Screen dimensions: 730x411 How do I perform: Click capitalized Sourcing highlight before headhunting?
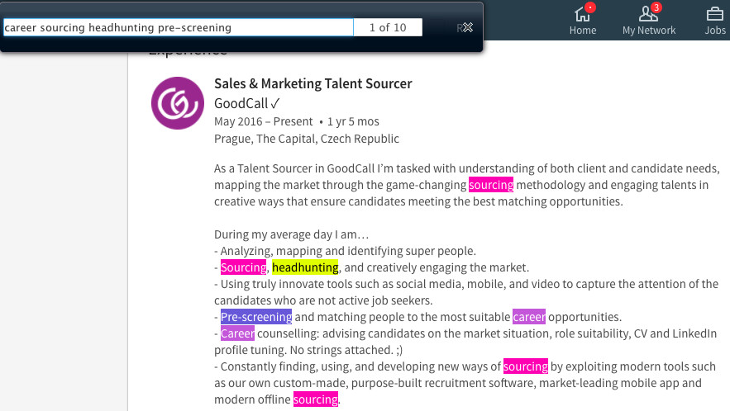(244, 267)
